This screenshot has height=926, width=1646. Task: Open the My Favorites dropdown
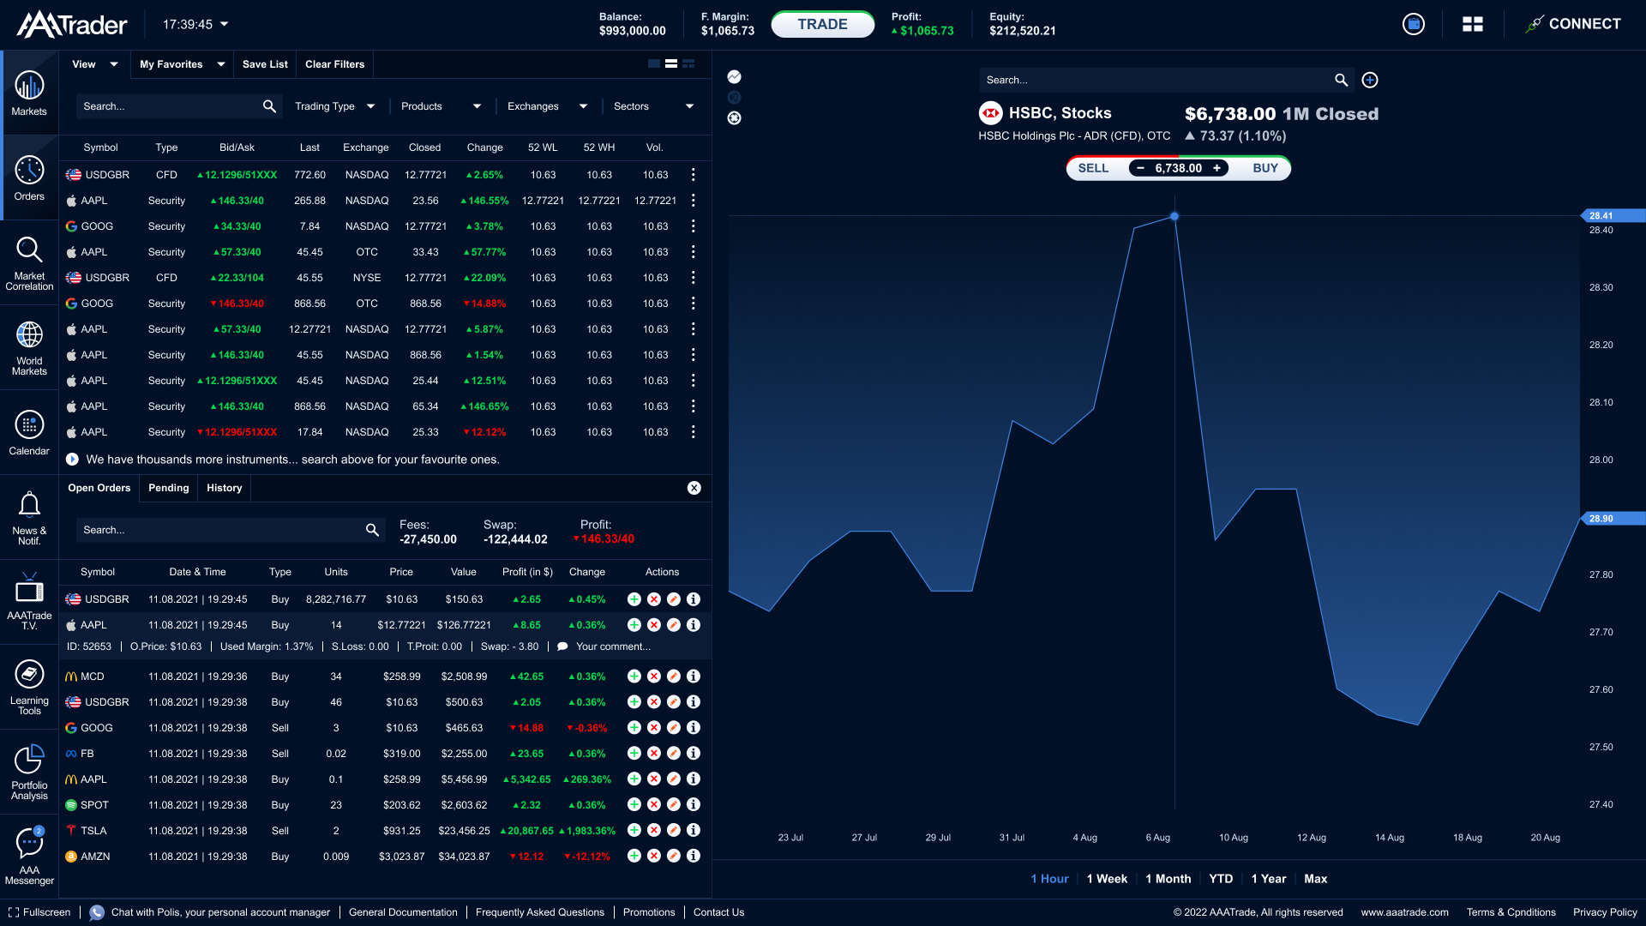182,64
